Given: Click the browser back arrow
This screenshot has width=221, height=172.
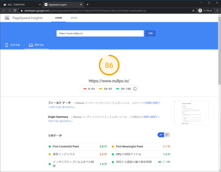Looking at the screenshot, I should click(x=4, y=11).
